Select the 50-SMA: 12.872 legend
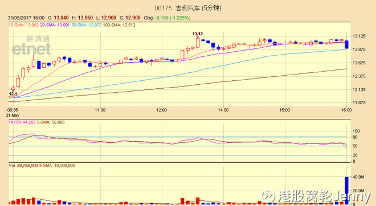Screen dimensions: 376x206 tap(87, 25)
